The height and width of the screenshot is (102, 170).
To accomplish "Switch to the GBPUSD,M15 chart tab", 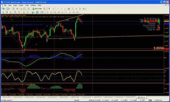I will pos(109,97).
